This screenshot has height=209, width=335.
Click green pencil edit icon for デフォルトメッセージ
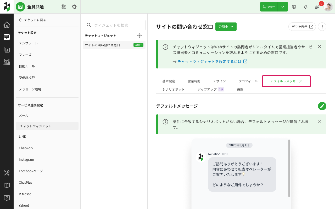coord(322,106)
